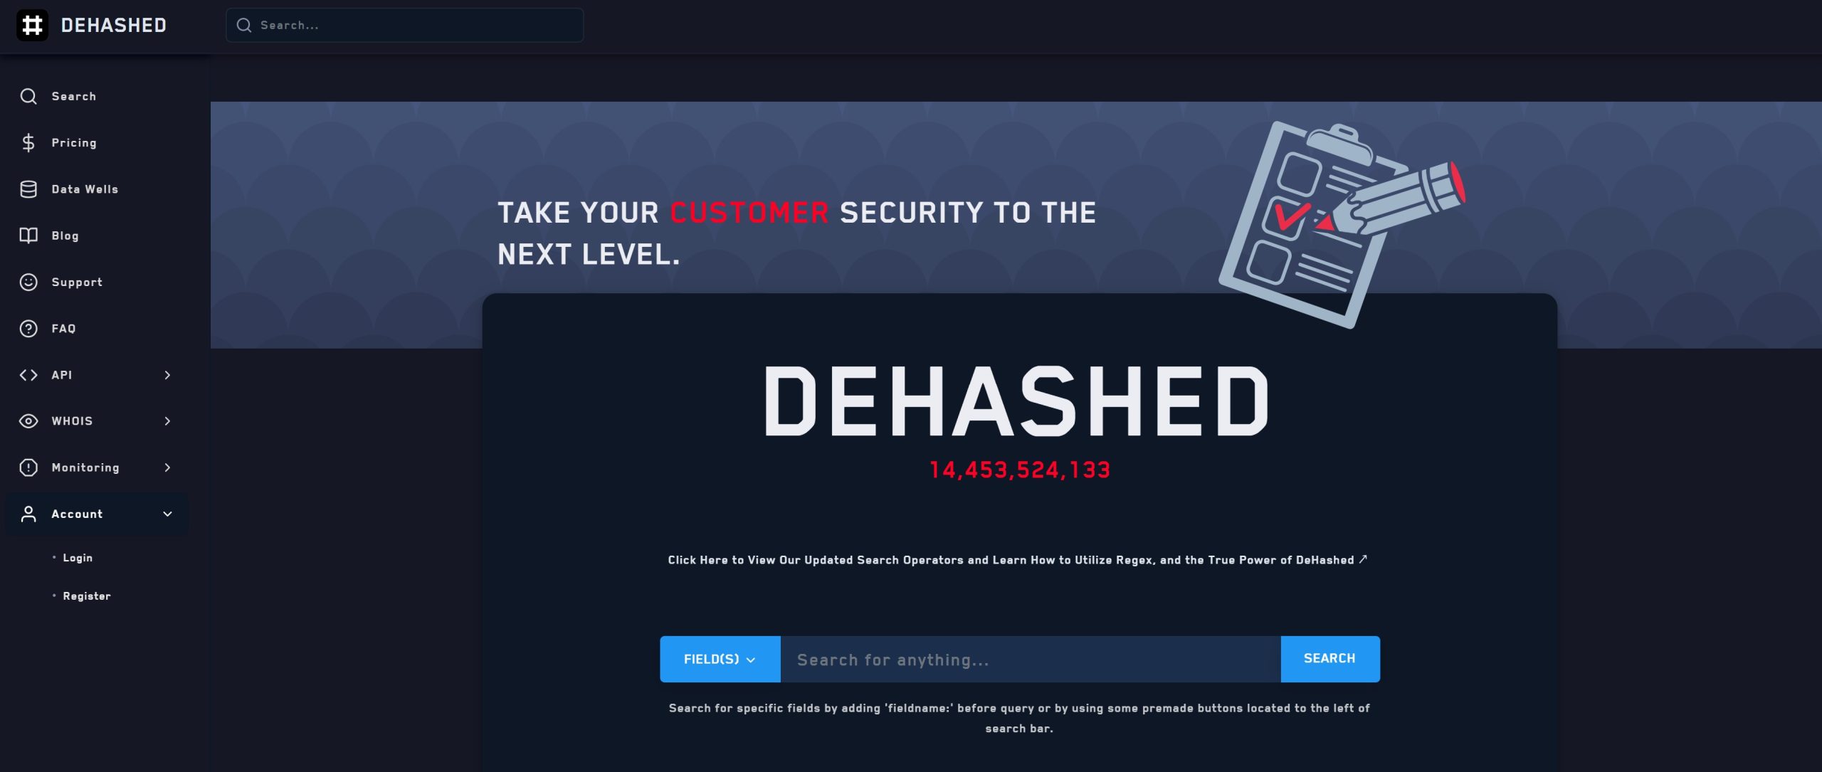Open the Updated Search Operators link
The width and height of the screenshot is (1822, 772).
(1017, 560)
